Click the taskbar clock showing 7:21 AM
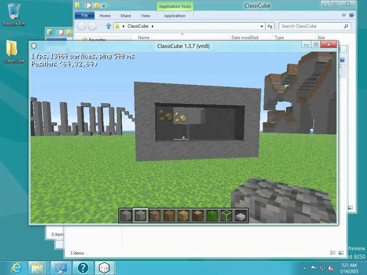This screenshot has width=367, height=275. click(x=349, y=268)
